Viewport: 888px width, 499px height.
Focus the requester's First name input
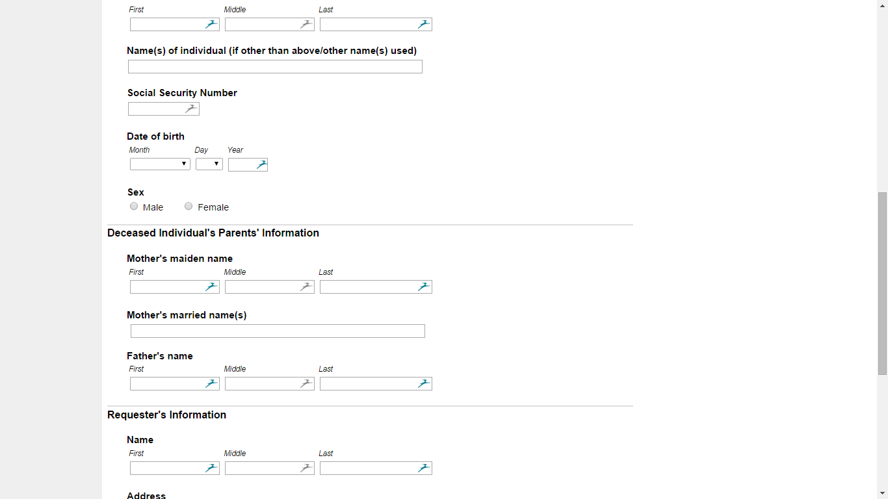tap(167, 468)
